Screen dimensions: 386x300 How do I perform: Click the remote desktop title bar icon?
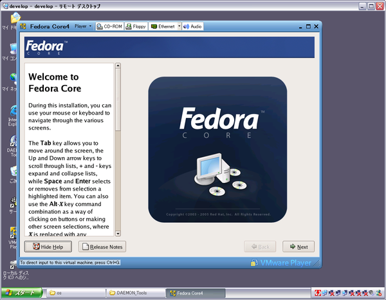click(x=5, y=6)
